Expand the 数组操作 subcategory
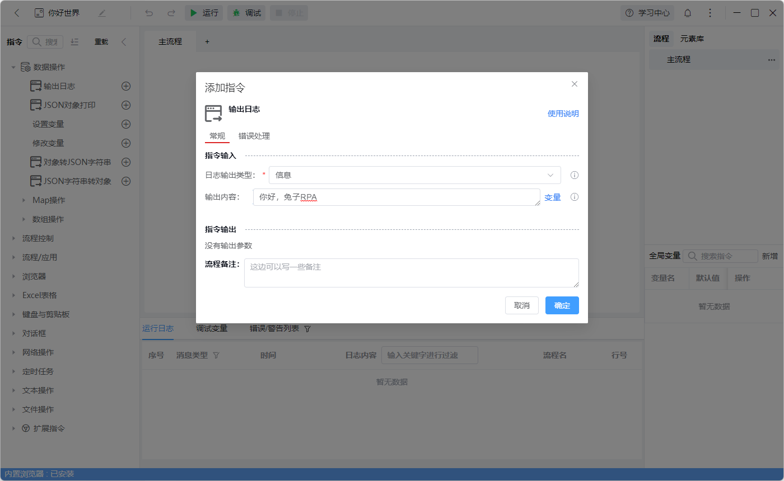 [24, 219]
